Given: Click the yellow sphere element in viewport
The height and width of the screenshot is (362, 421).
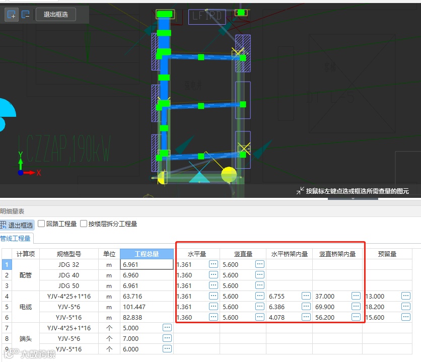Looking at the screenshot, I should pos(229,174).
